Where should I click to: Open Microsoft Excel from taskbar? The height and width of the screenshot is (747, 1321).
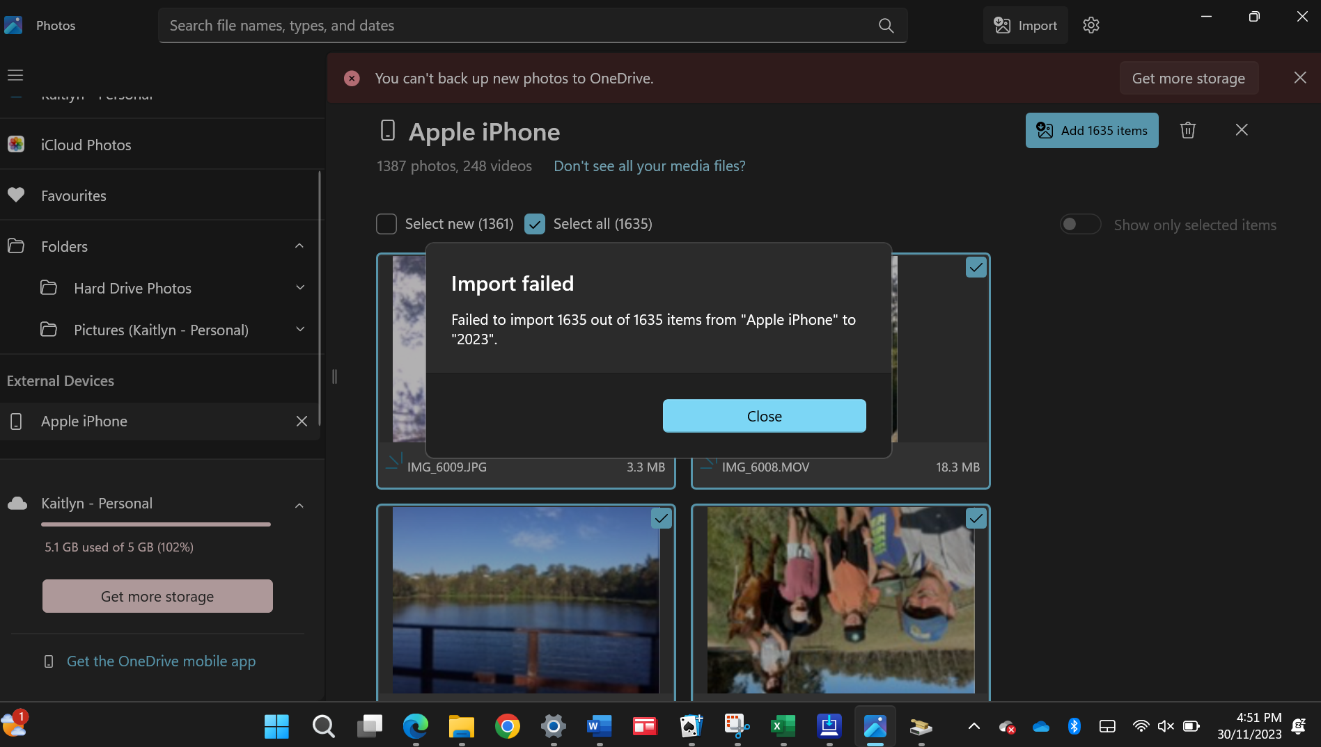click(783, 726)
